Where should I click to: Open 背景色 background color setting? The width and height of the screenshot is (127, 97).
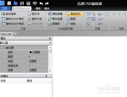[x=54, y=24]
